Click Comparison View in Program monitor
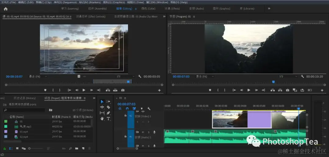 295,90
